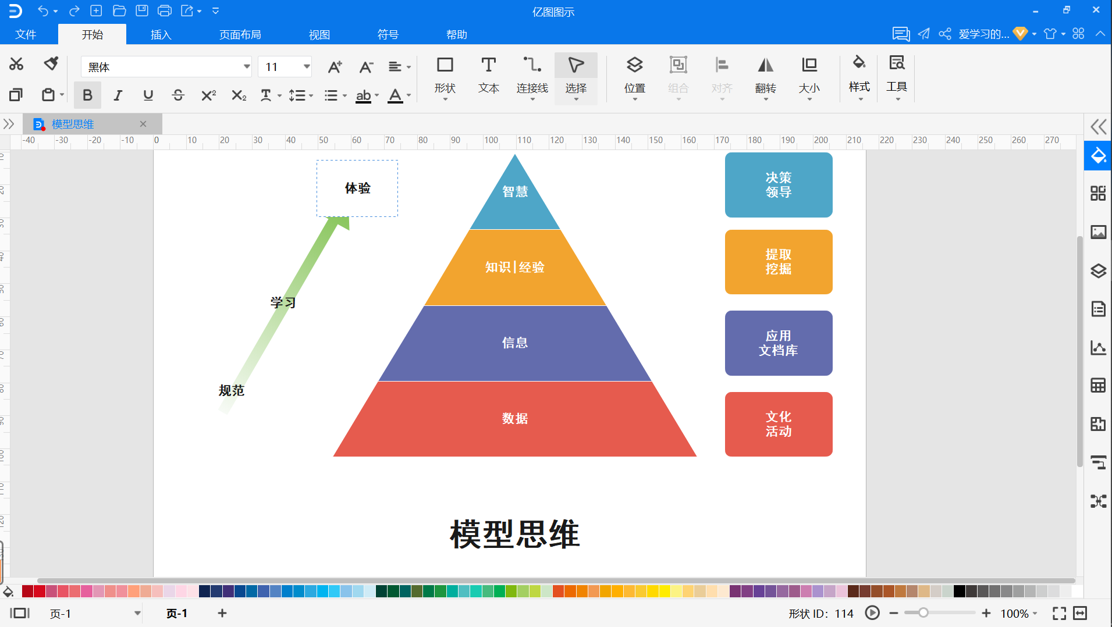Click the zoom out minus button
Screen dimensions: 1112x627
tap(894, 613)
